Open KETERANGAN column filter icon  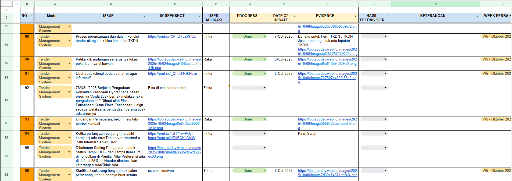(x=477, y=16)
